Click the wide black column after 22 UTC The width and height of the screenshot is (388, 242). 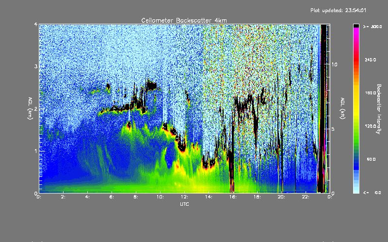click(x=323, y=108)
